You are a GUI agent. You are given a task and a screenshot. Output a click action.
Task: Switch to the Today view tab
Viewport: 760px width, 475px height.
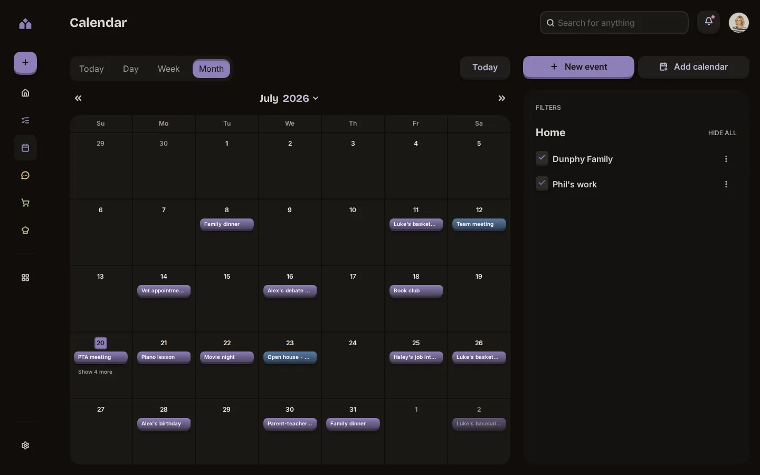click(x=91, y=69)
